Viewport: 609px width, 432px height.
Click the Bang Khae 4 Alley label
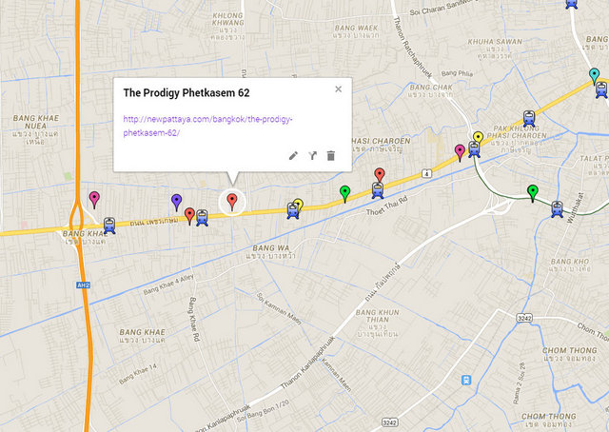click(168, 285)
